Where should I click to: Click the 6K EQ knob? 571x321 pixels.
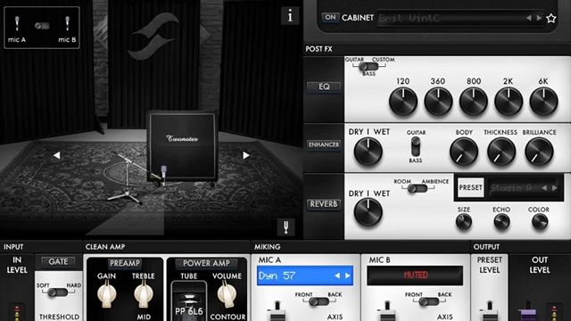pos(543,101)
